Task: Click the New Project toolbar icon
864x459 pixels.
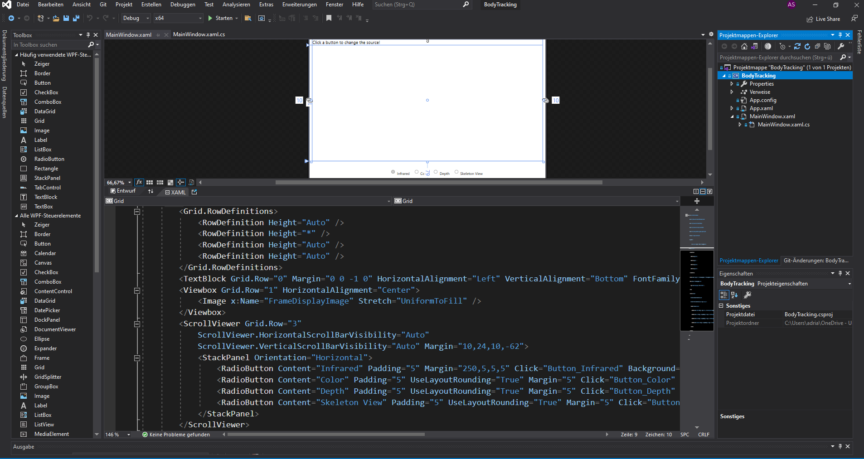Action: pos(40,18)
